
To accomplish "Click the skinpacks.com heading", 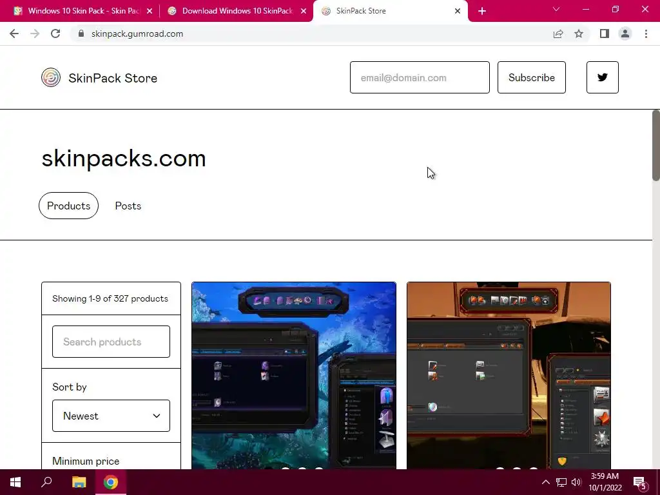I will click(x=124, y=159).
